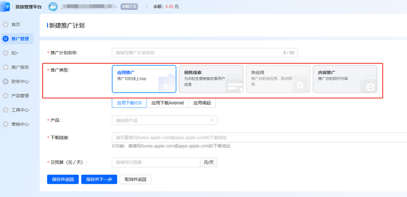Screen dimensions: 407x197
Task: Click 取消并返回 button
Action: tap(136, 179)
